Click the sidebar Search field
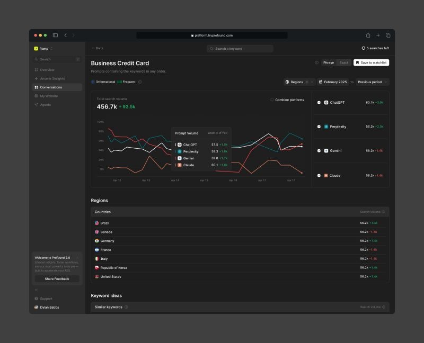 57,59
